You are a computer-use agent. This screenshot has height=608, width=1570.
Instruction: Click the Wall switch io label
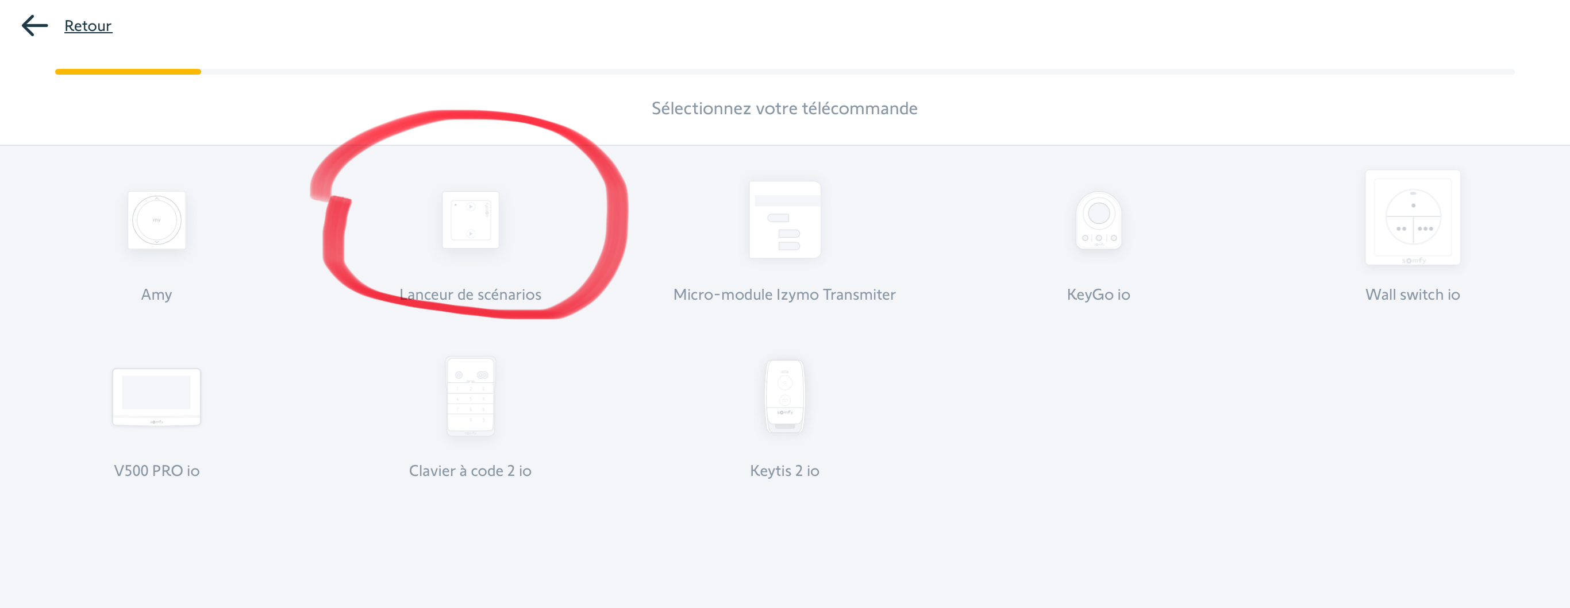coord(1413,295)
